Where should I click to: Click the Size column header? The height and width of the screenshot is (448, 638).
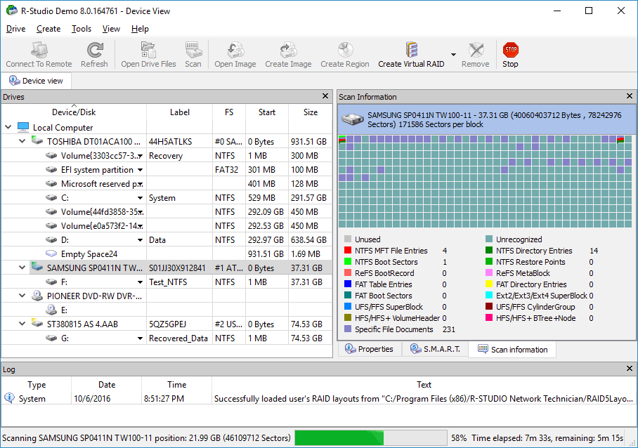coord(310,112)
